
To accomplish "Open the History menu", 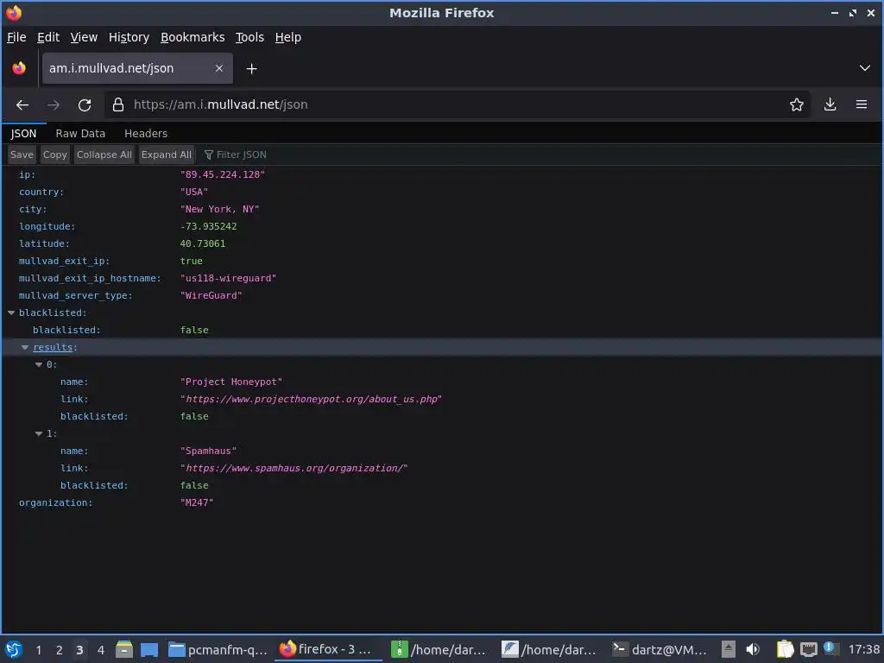I will 129,37.
